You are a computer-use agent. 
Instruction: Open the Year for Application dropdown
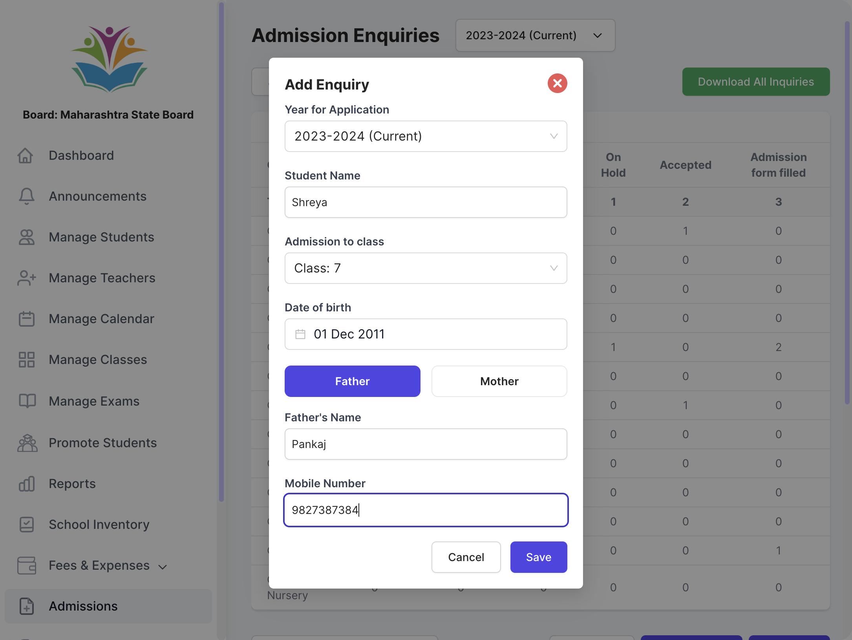[426, 136]
